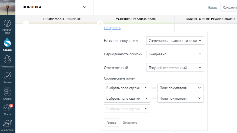The height and width of the screenshot is (133, 237).
Task: Click Отменить to cancel settings
Action: pyautogui.click(x=130, y=123)
